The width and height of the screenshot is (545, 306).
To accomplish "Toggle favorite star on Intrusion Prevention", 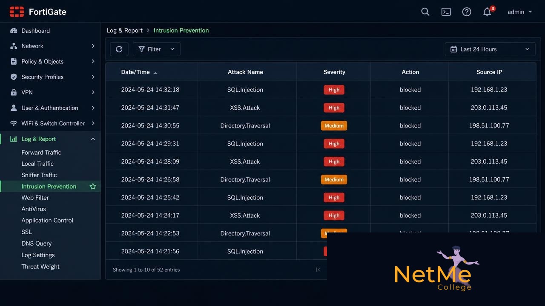I will [93, 186].
